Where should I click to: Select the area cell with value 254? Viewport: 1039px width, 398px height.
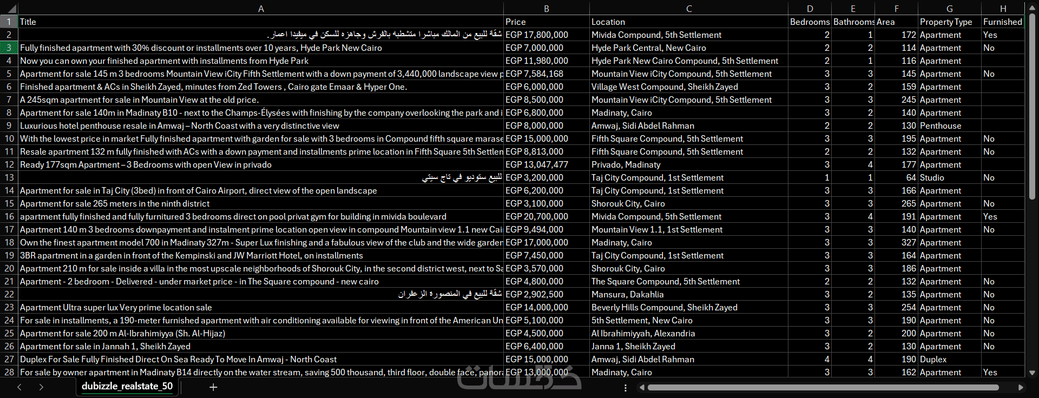point(896,307)
